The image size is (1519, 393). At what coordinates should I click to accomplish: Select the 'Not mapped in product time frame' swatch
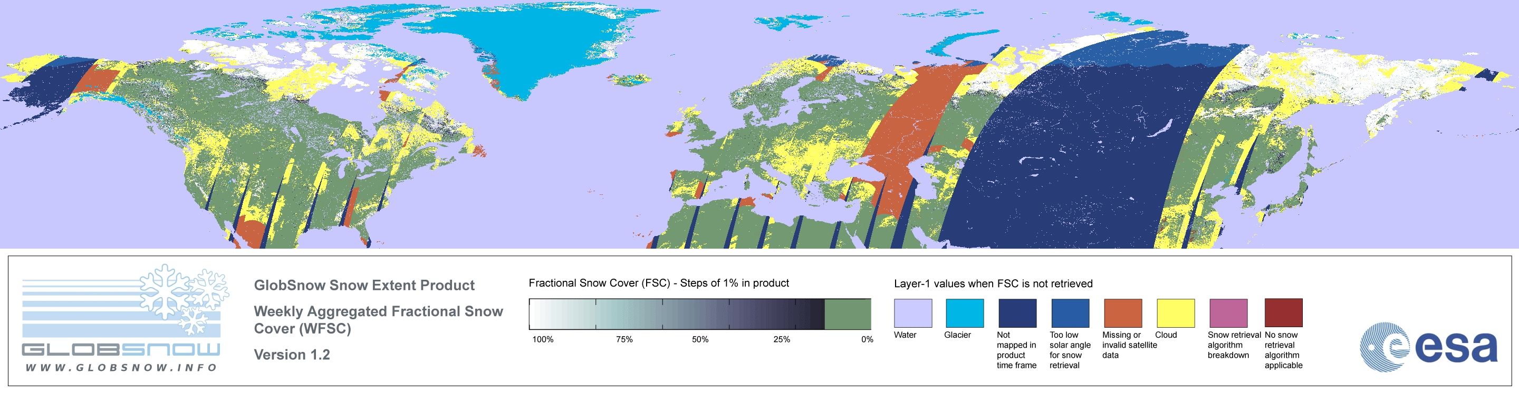click(1017, 313)
